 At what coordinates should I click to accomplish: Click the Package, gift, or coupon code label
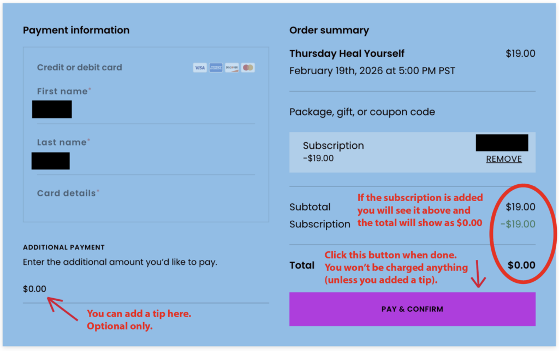[x=362, y=112]
